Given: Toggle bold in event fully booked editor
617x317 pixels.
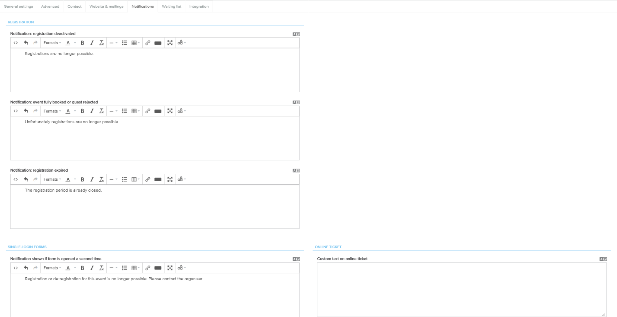Looking at the screenshot, I should [82, 111].
